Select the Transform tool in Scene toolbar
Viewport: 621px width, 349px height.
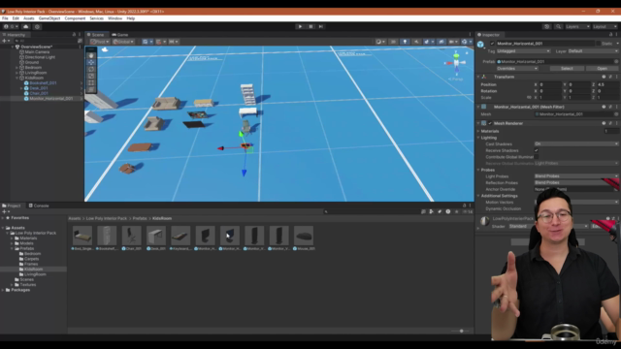pyautogui.click(x=91, y=89)
